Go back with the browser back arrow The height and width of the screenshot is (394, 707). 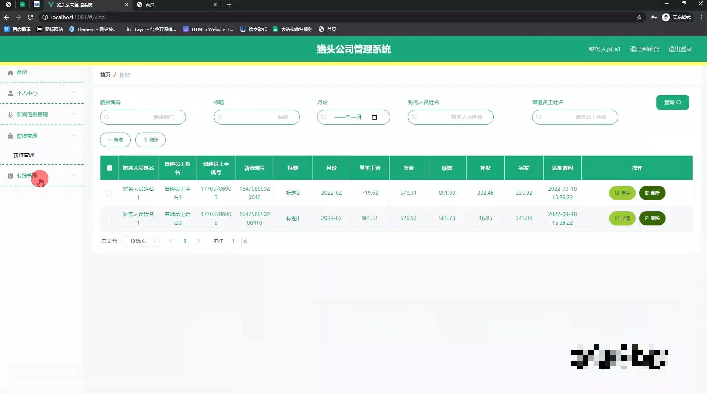pos(7,17)
